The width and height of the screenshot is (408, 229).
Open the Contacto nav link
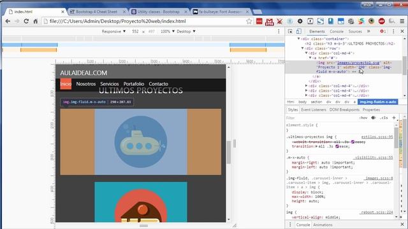[x=159, y=84]
